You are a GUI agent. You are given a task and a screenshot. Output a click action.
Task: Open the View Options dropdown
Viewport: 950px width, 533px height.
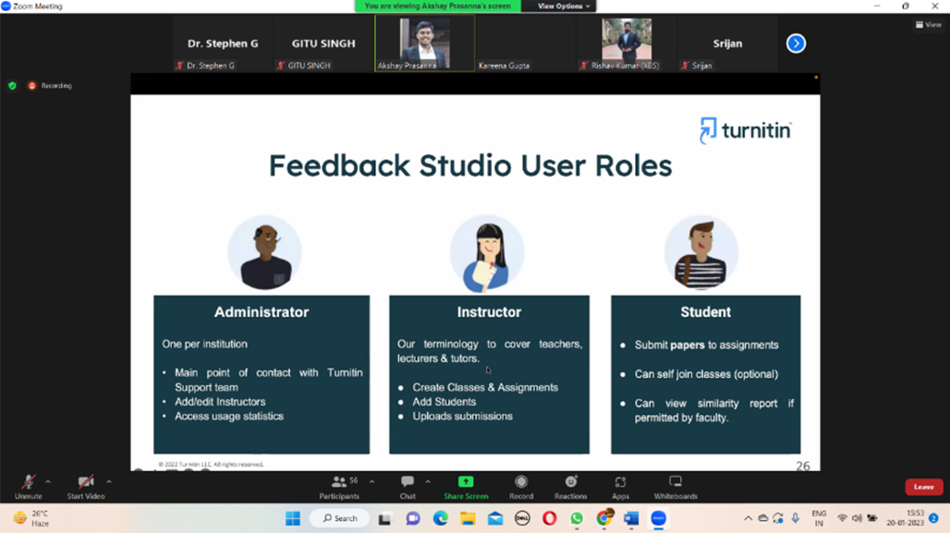tap(563, 6)
